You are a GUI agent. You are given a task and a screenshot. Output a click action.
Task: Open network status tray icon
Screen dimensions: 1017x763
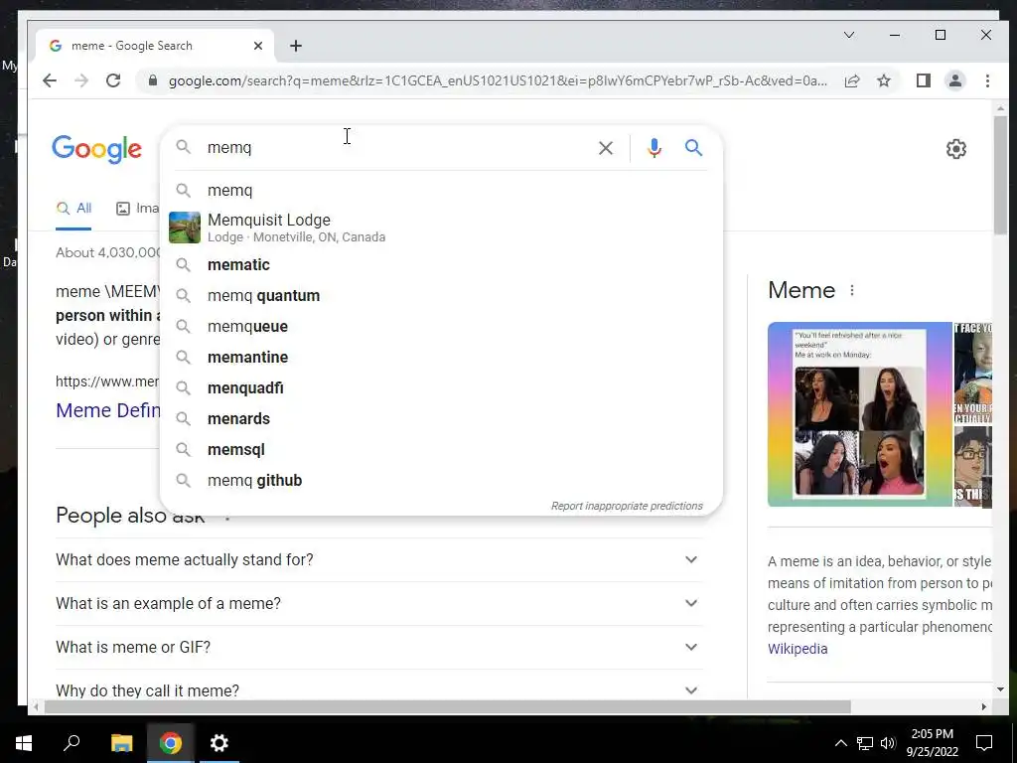(865, 743)
